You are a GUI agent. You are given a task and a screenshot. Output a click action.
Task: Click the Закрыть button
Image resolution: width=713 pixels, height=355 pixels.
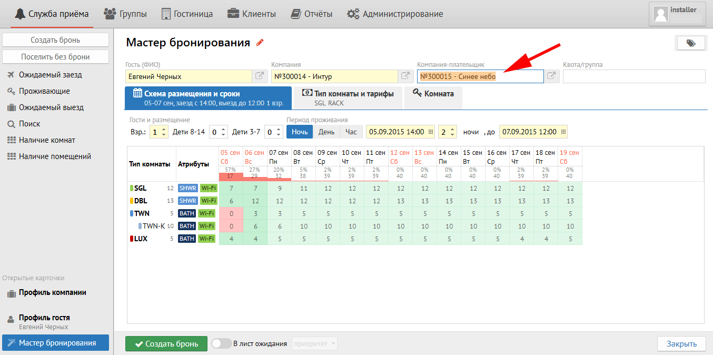[681, 344]
